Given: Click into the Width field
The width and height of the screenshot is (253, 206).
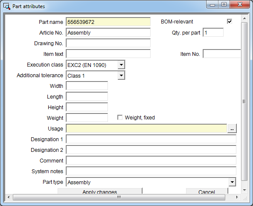Looking at the screenshot, I should click(x=87, y=86).
